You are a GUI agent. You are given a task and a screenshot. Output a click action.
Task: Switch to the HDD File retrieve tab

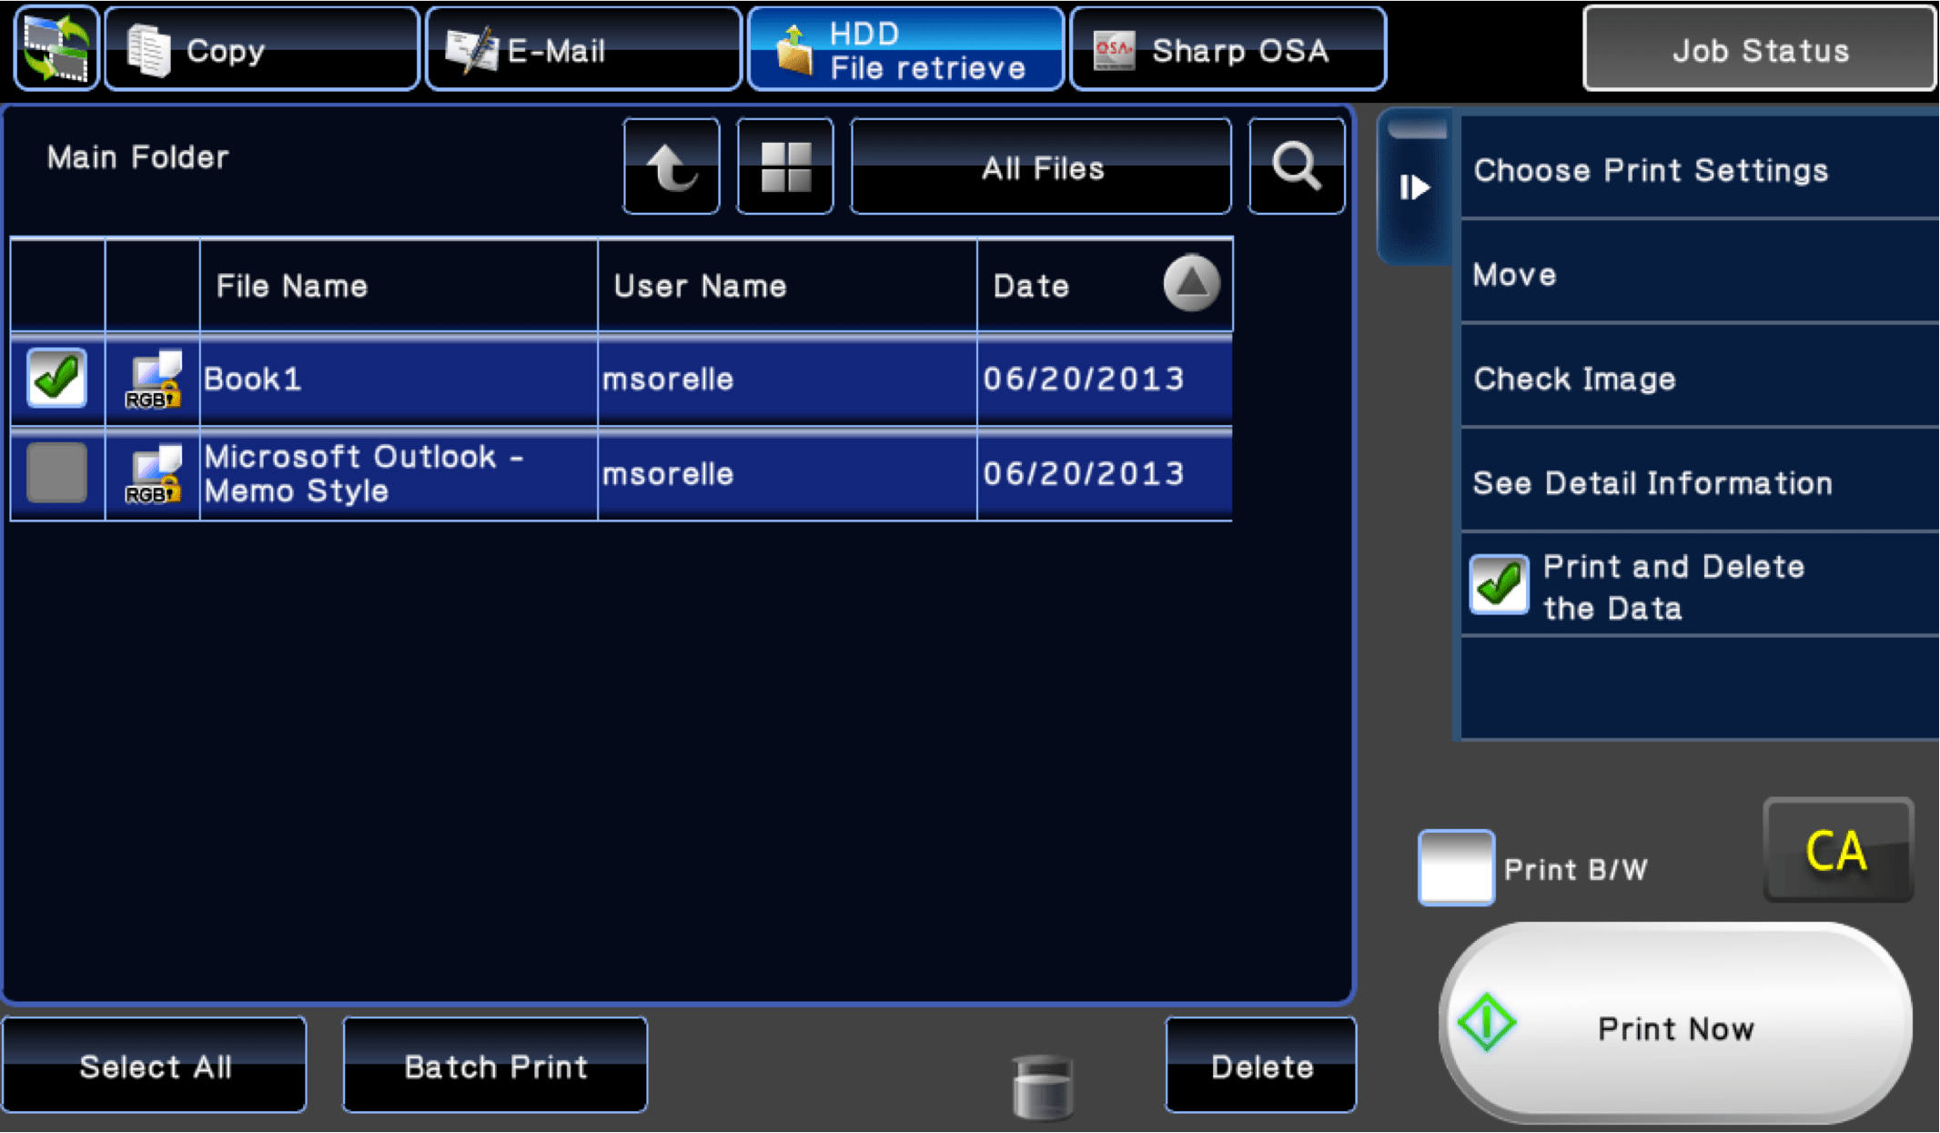click(904, 48)
